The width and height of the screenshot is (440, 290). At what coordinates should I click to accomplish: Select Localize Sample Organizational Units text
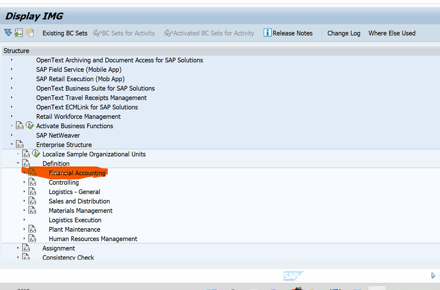coord(94,154)
